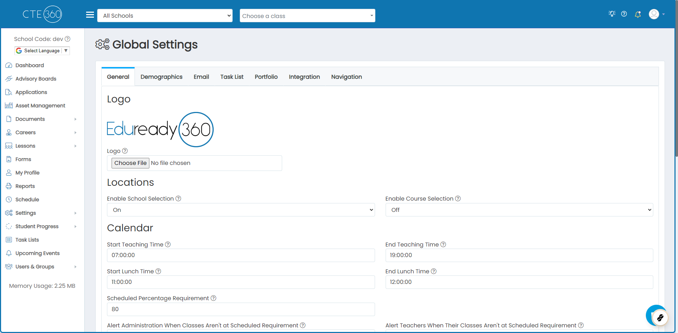This screenshot has width=678, height=333.
Task: Show help for Enable Course Selection
Action: point(458,198)
